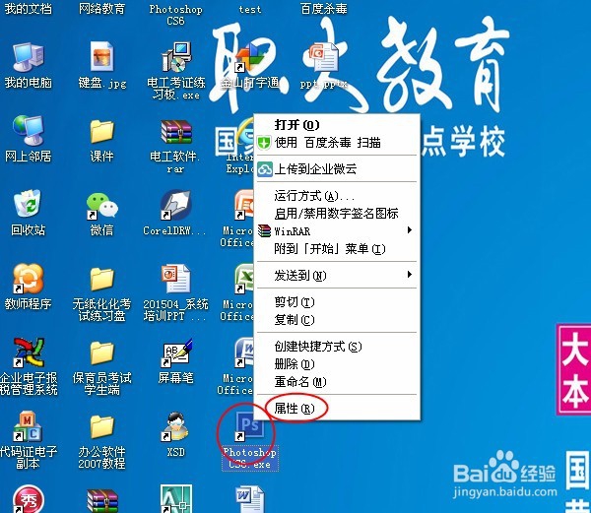Image resolution: width=591 pixels, height=513 pixels.
Task: Choose 运行方式(A)... menu entry
Action: (x=337, y=196)
